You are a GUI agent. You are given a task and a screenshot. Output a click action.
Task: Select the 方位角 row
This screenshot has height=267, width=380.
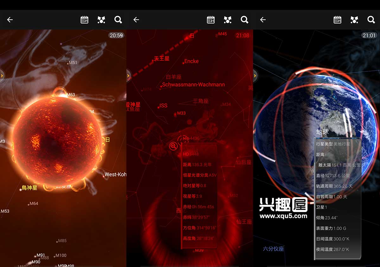click(x=199, y=228)
